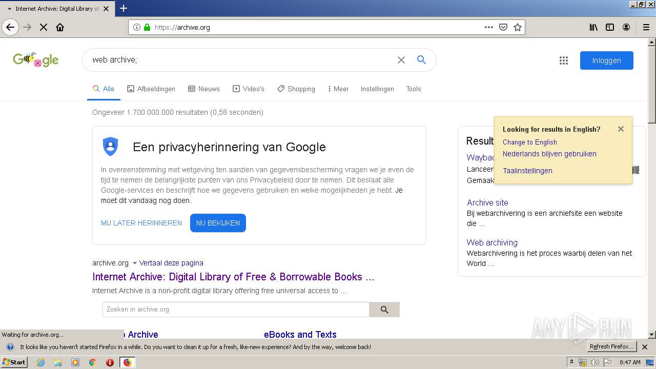Viewport: 656px width, 369px height.
Task: Open Internet Explorer from the taskbar
Action: 41,362
